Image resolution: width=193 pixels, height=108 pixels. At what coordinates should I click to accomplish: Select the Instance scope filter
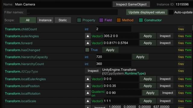[45, 20]
